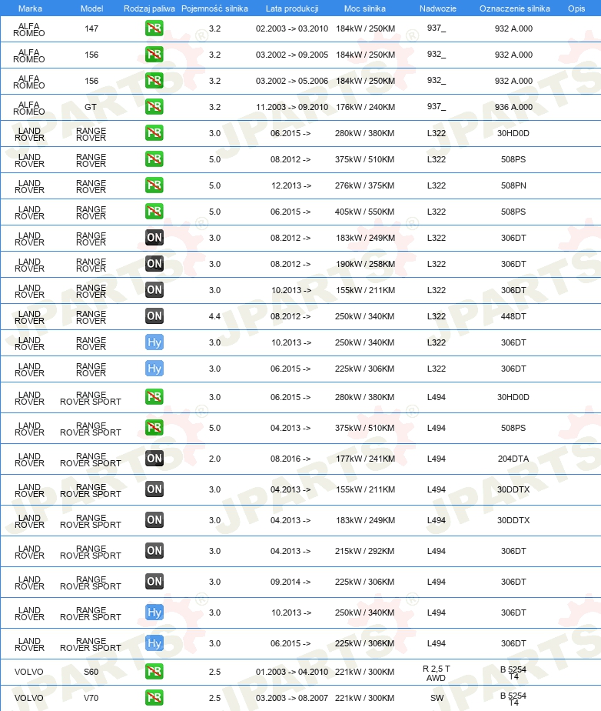Click production dates 02.2003 -> 03.2010
Image resolution: width=601 pixels, height=711 pixels.
pos(292,28)
